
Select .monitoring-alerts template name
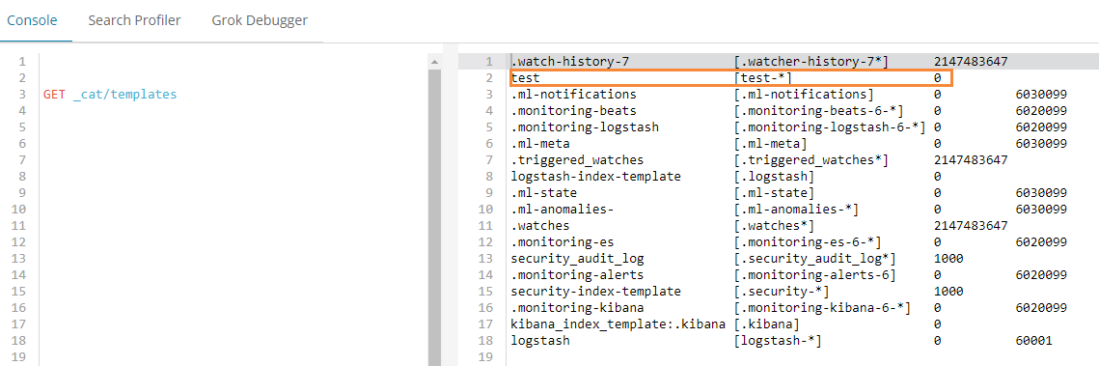click(x=577, y=275)
